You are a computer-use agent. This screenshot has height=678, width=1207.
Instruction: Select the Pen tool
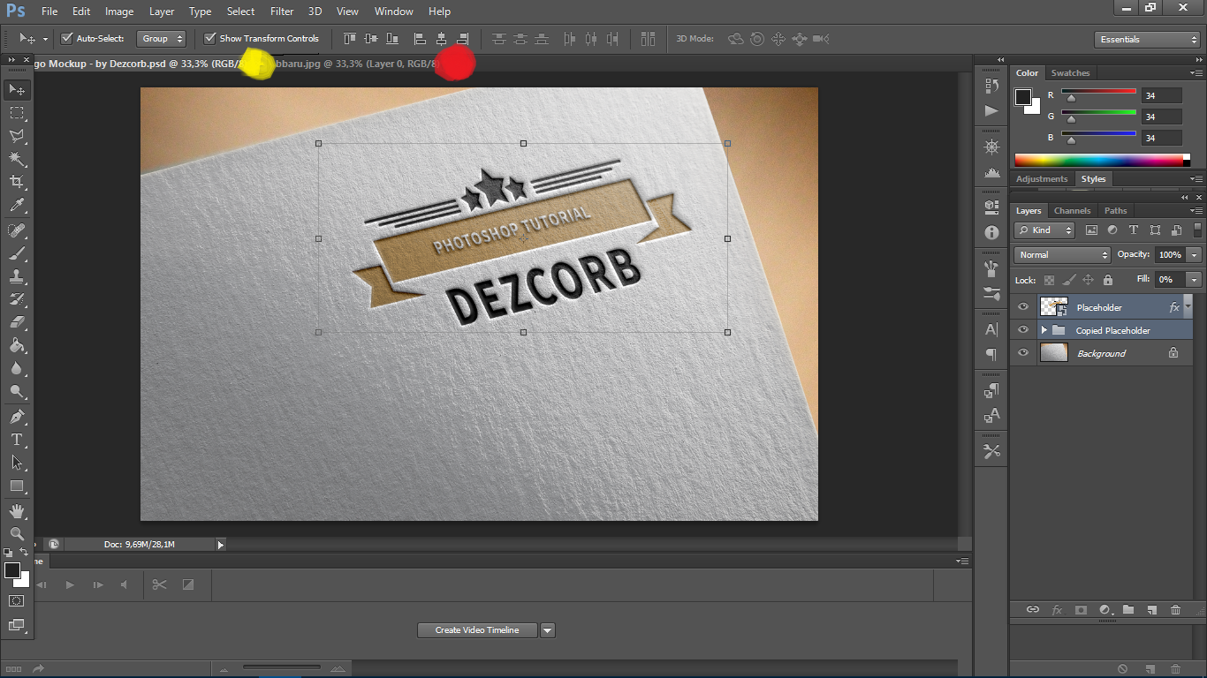click(17, 416)
